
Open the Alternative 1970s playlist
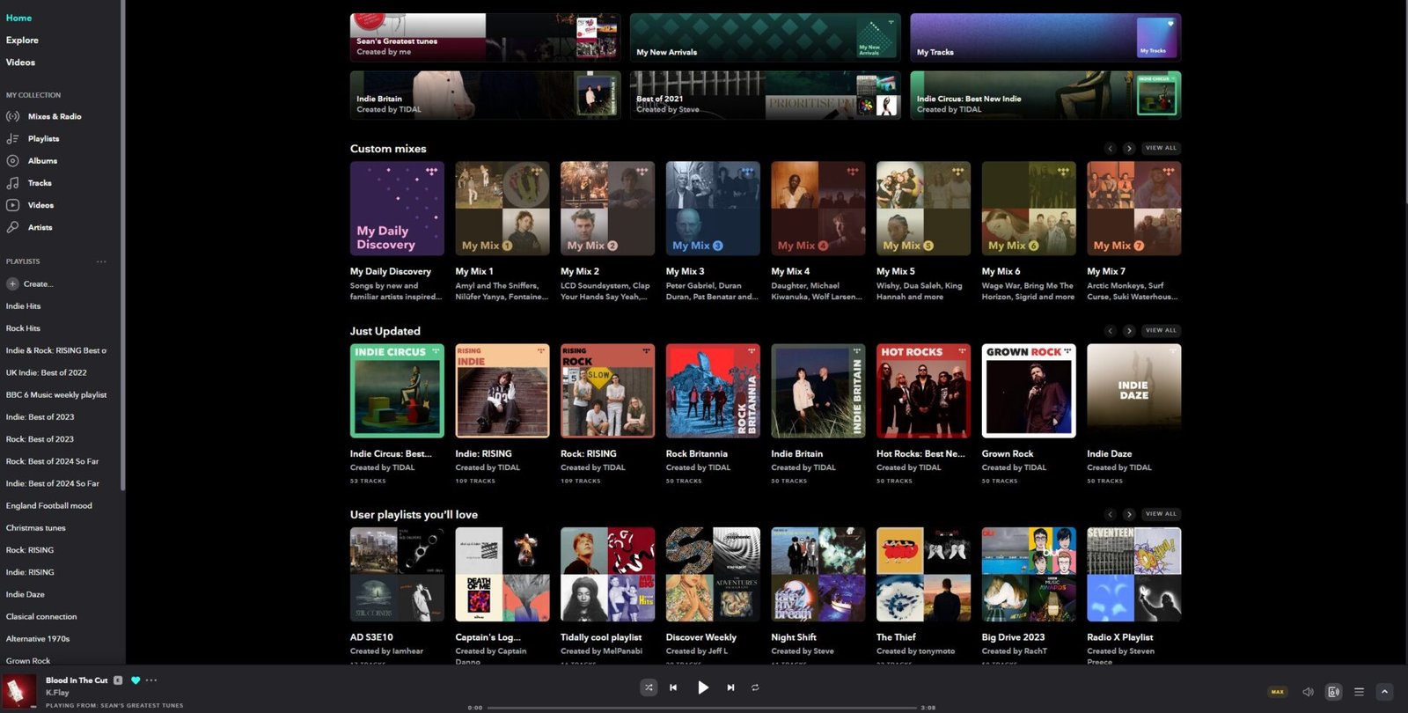[38, 639]
